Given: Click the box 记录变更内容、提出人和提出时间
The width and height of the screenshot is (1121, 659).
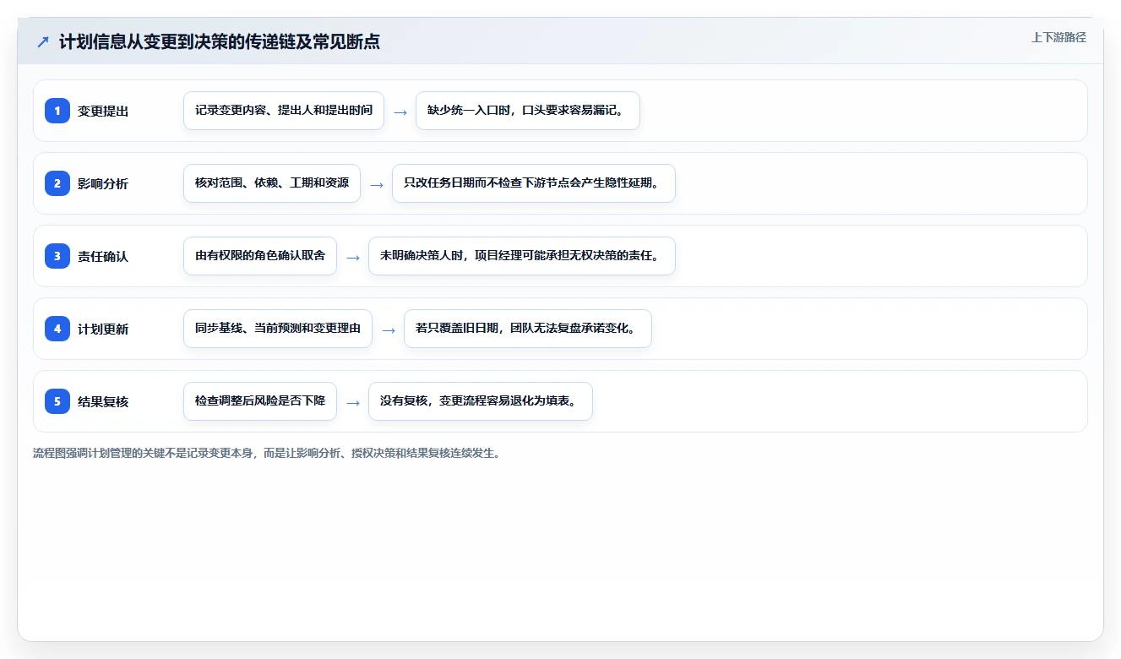Looking at the screenshot, I should 284,111.
